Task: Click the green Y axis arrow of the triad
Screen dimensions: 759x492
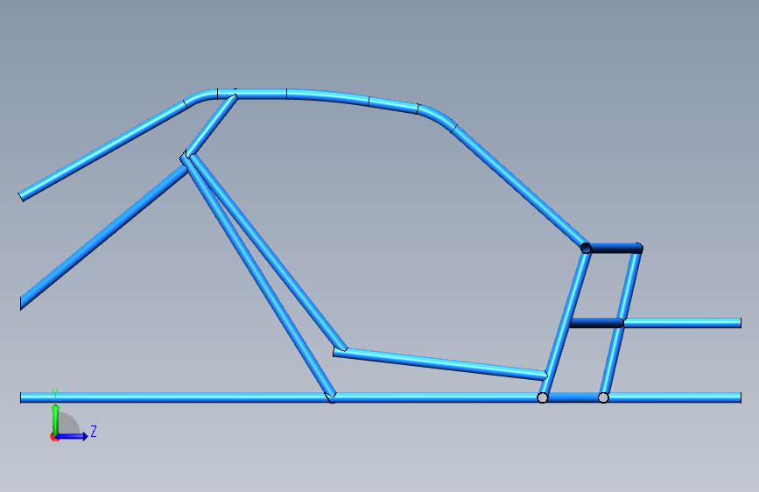Action: pyautogui.click(x=56, y=418)
